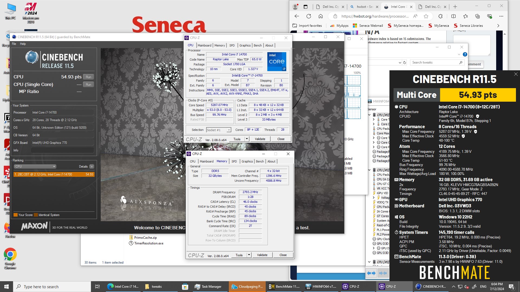Switch to Mainboard tab in upper CPU-Z
Image resolution: width=520 pixels, height=292 pixels.
pos(204,45)
